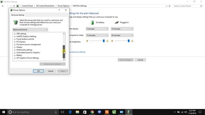This screenshot has width=205, height=115.
Task: Expand the Battery tree node
Action: click(x=15, y=55)
